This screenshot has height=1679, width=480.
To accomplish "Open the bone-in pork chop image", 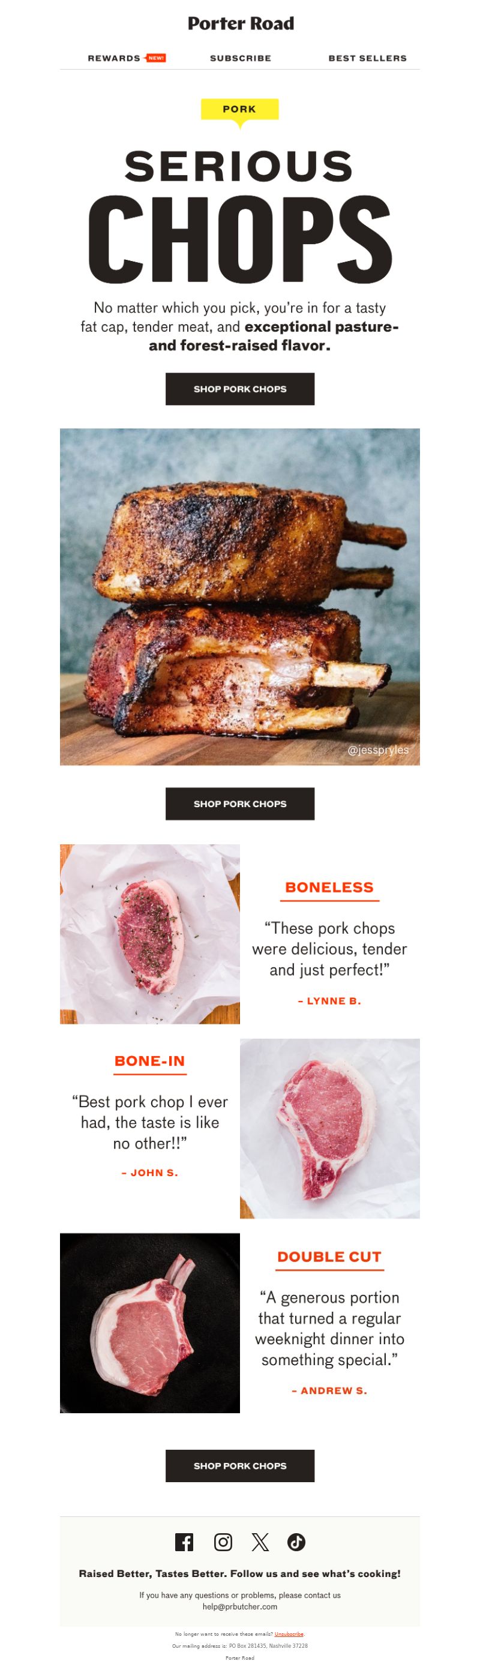I will 329,1128.
